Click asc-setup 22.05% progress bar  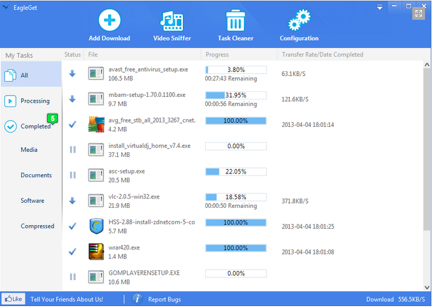pos(236,172)
